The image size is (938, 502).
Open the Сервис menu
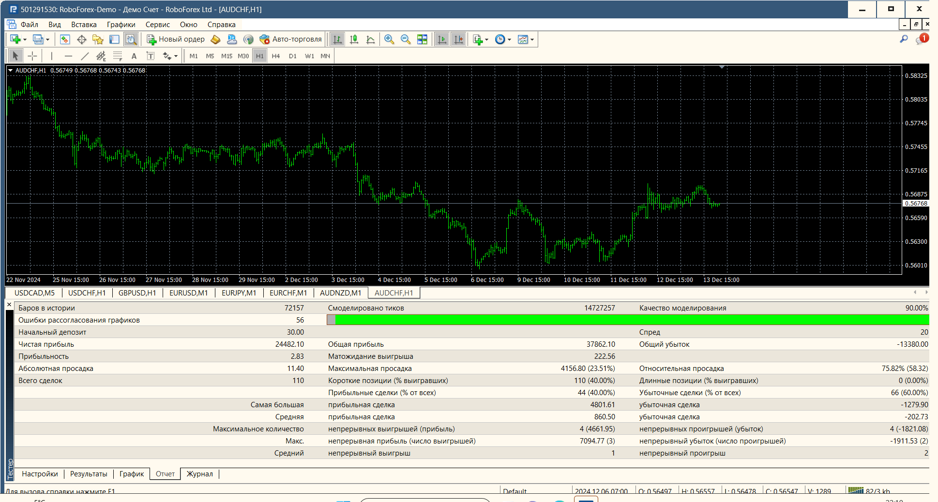[x=158, y=25]
